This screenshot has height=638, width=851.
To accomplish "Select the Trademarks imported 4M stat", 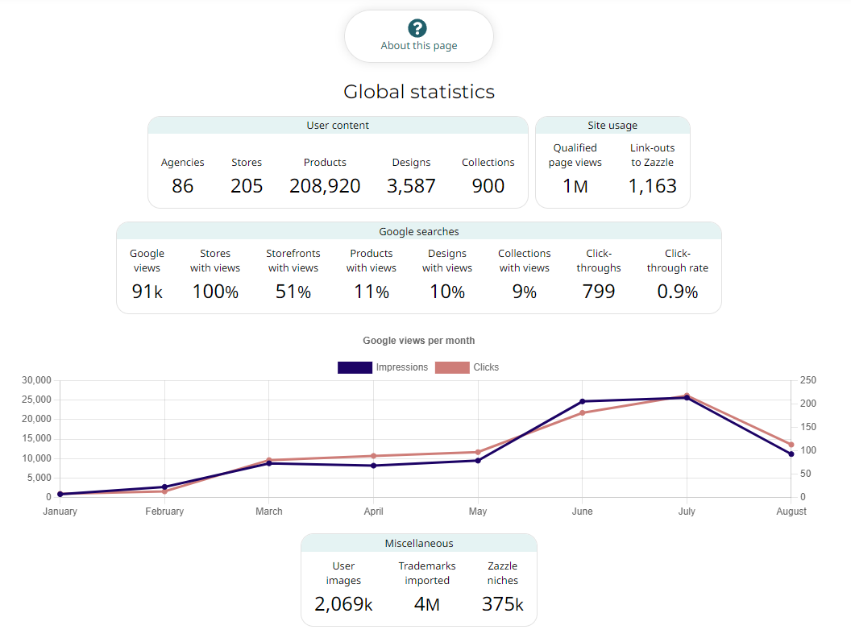I will 427,604.
